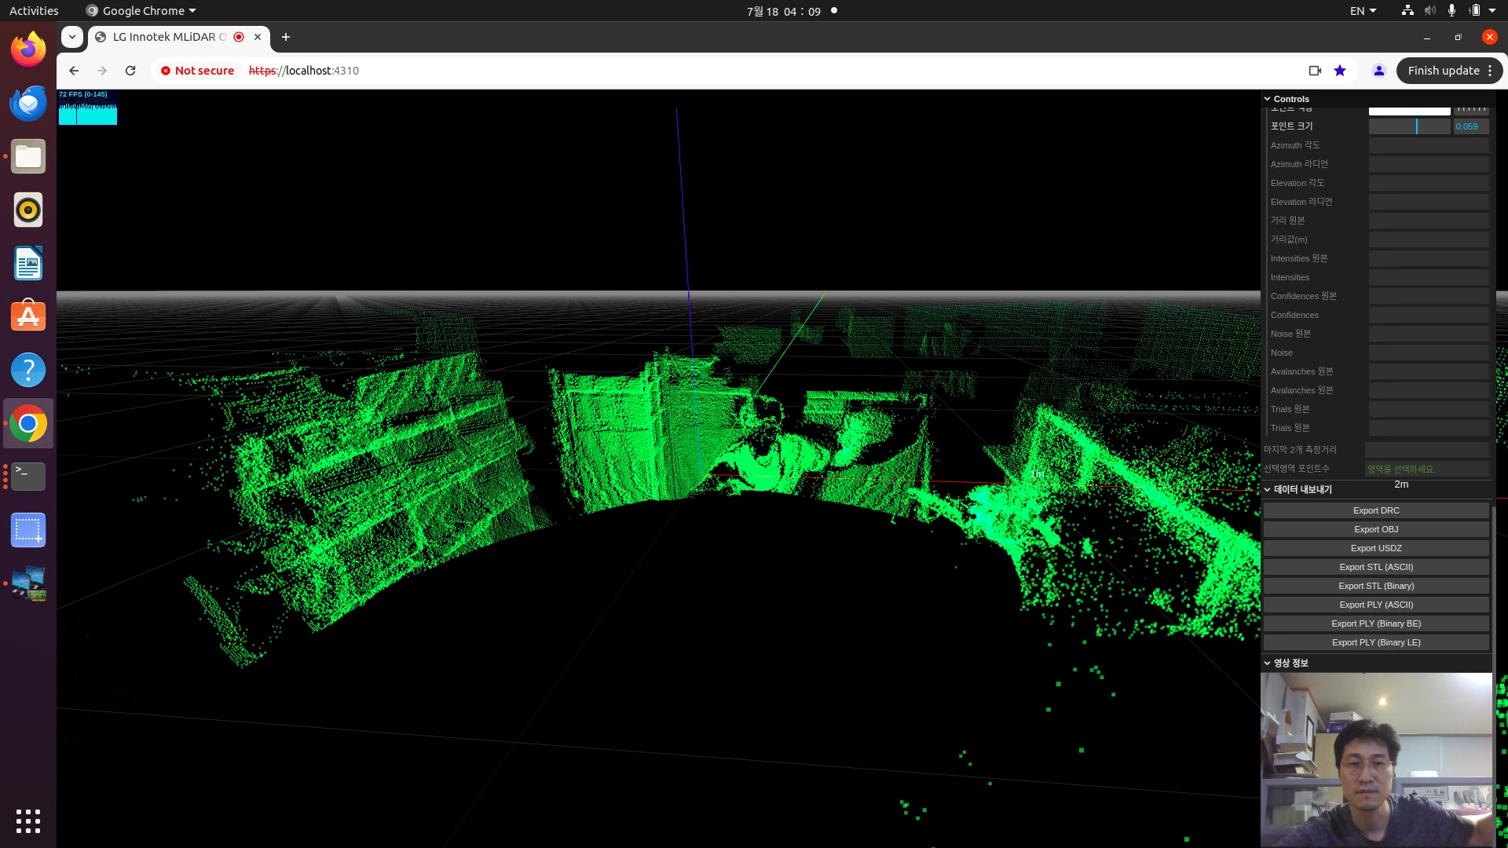This screenshot has width=1508, height=848.
Task: Reload the localhost page
Action: (130, 71)
